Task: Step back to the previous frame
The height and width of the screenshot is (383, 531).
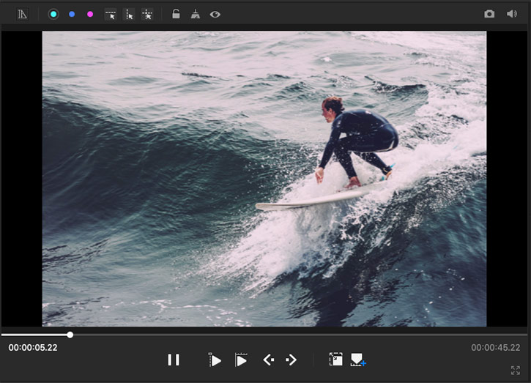Action: click(268, 360)
